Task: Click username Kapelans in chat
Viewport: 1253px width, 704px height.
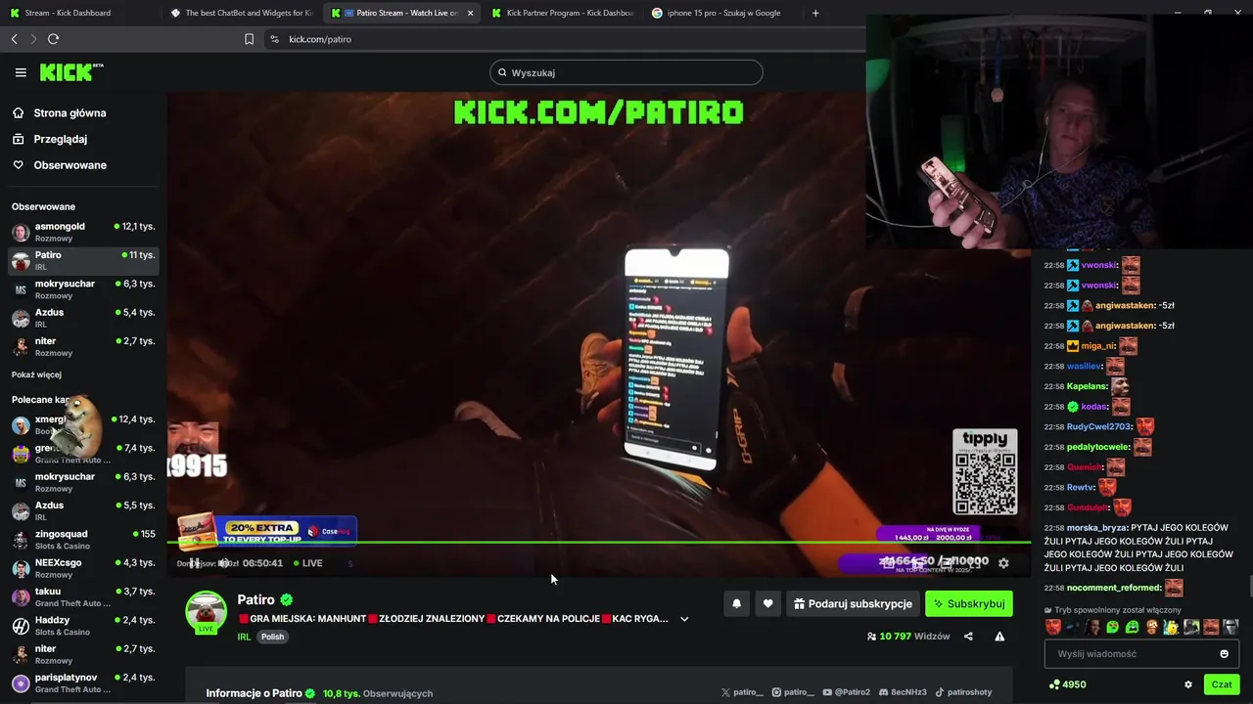Action: 1087,386
